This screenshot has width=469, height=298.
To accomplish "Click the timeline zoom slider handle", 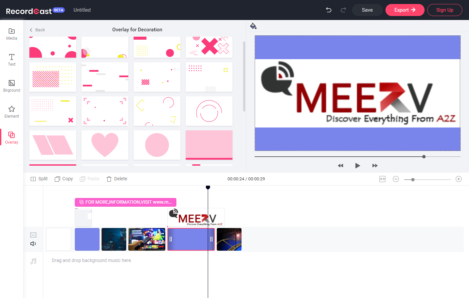I will click(413, 180).
